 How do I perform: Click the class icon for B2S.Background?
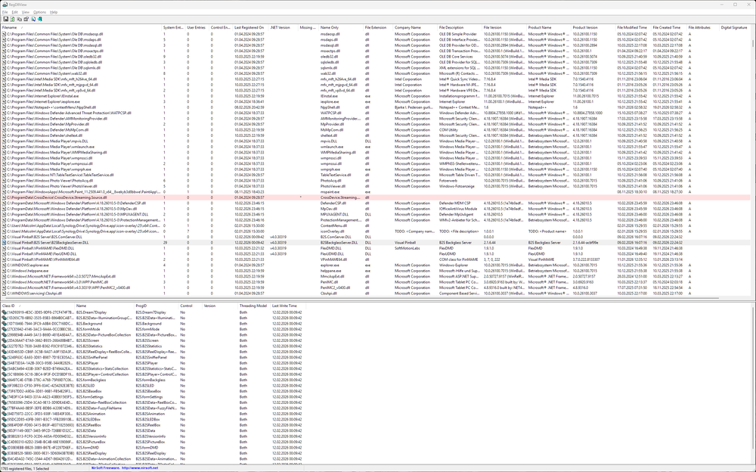[5, 323]
